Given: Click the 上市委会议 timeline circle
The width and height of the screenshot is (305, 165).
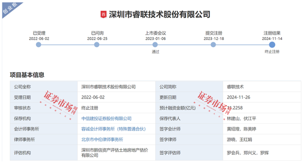Looking at the screenshot, I should [x=154, y=44].
